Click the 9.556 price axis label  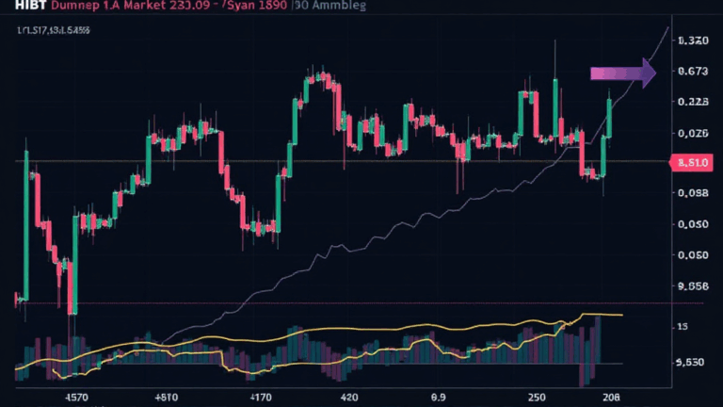pos(692,286)
